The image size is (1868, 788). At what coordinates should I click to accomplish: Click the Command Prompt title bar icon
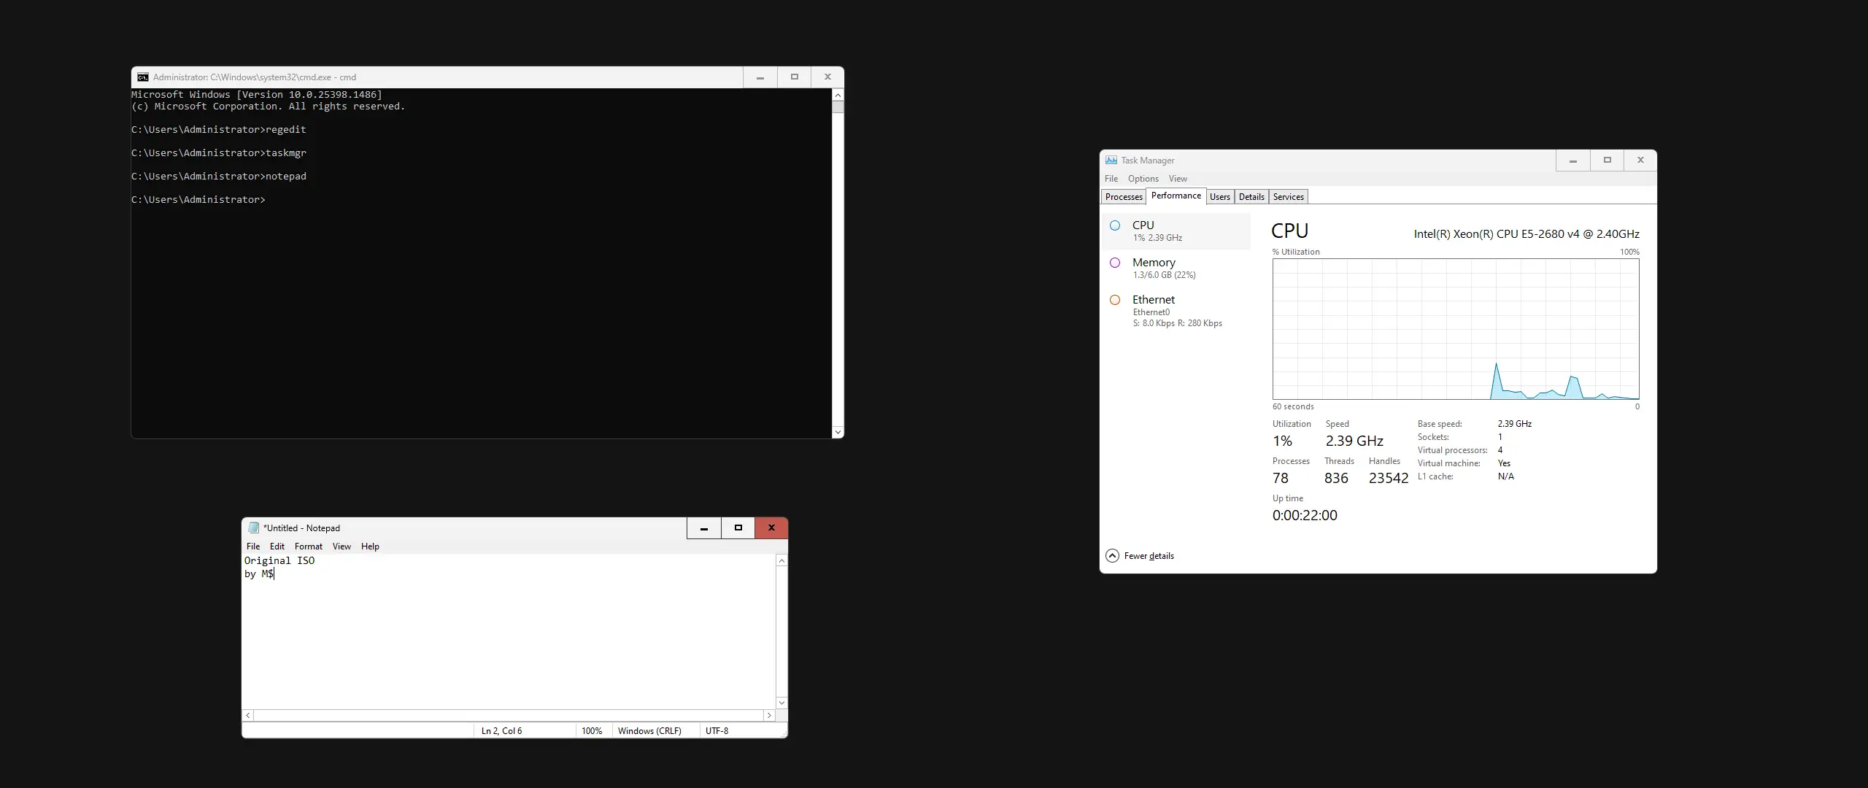[143, 77]
